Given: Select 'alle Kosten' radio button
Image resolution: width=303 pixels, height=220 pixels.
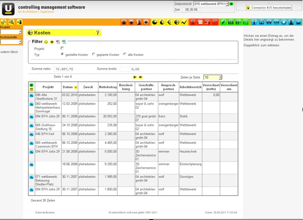Looking at the screenshot, I should (125, 55).
